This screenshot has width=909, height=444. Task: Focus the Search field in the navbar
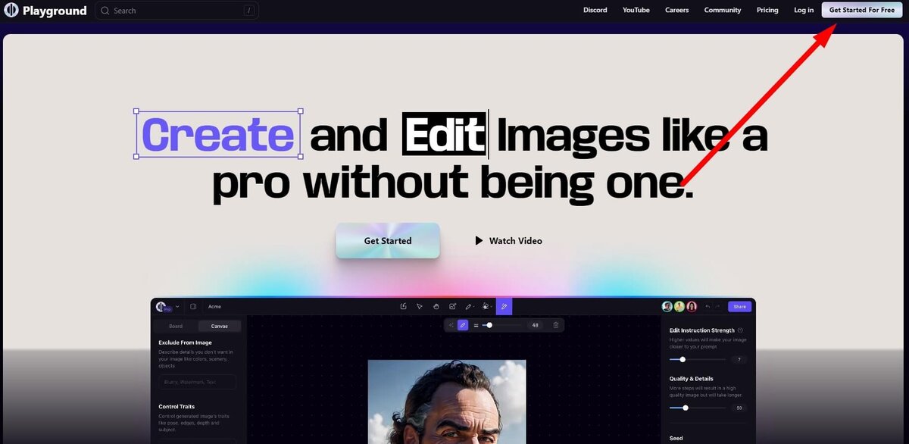[x=176, y=11]
